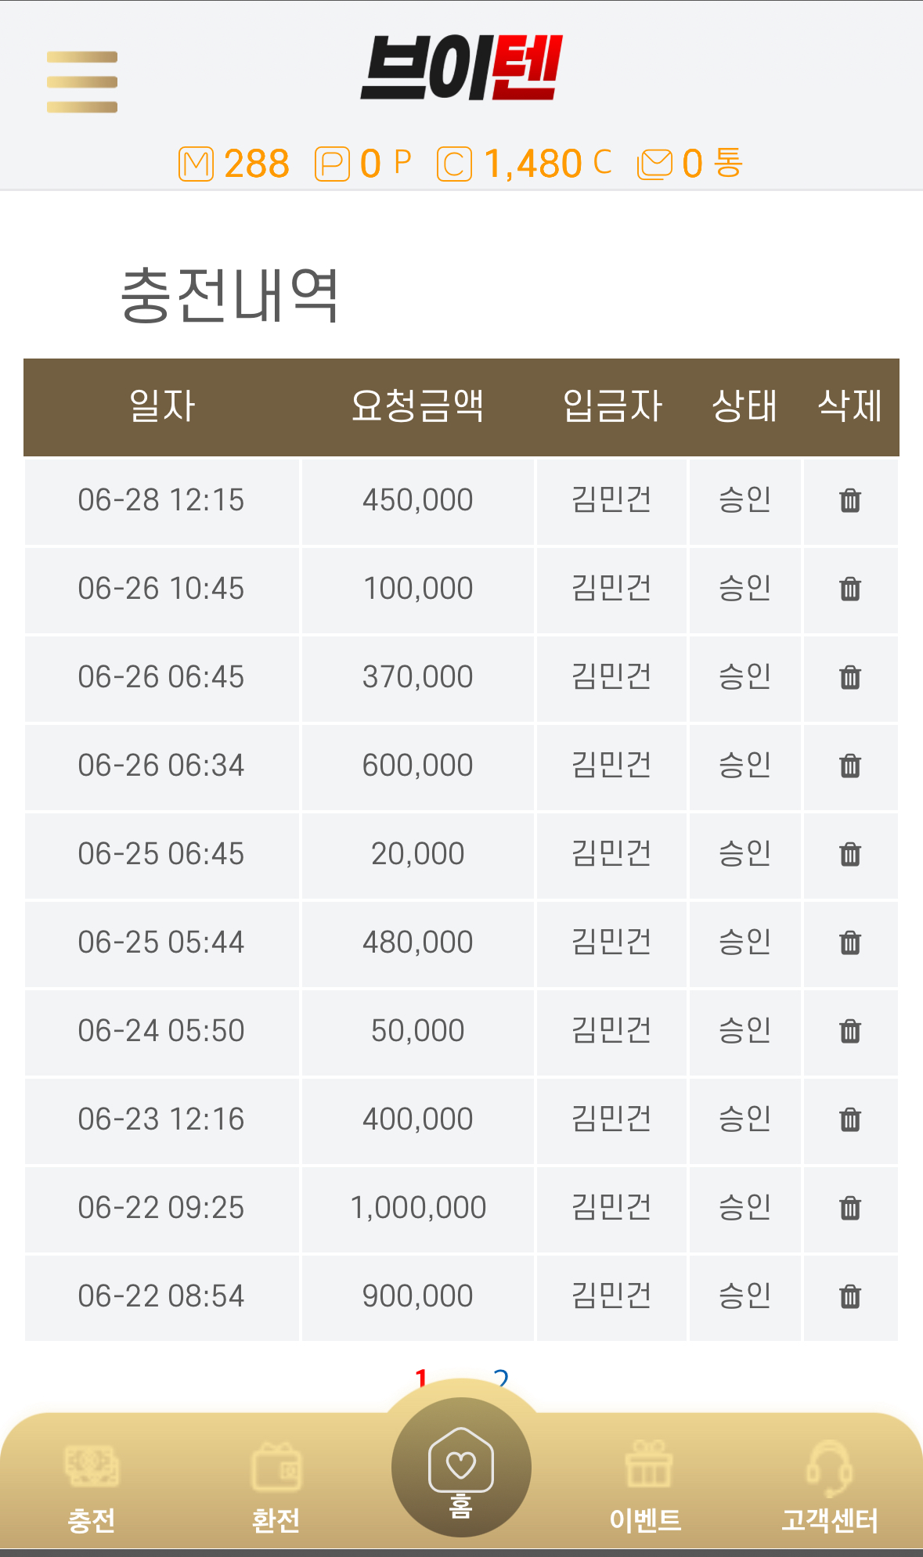Viewport: 923px width, 1557px height.
Task: Go to the 충전 tab
Action: pos(92,1487)
